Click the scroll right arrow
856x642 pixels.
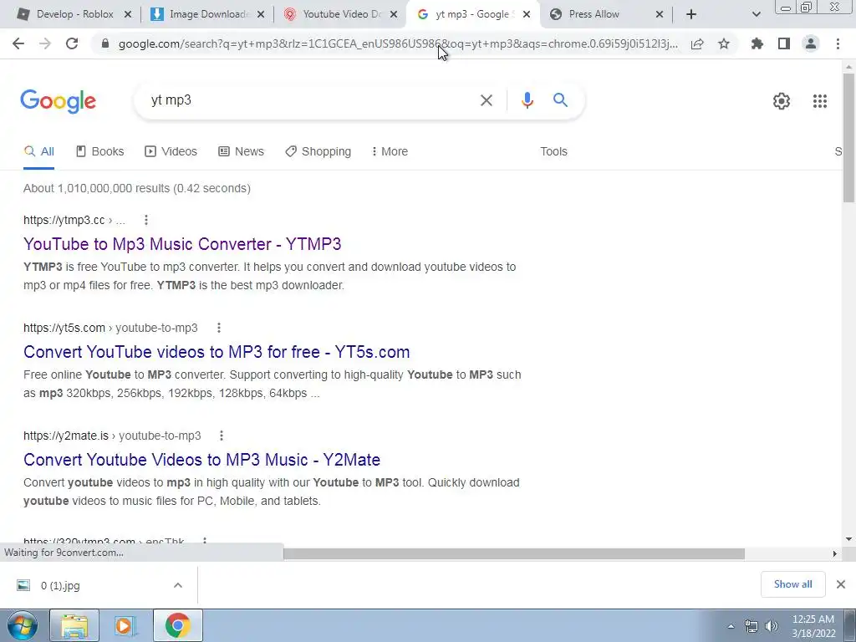[834, 553]
